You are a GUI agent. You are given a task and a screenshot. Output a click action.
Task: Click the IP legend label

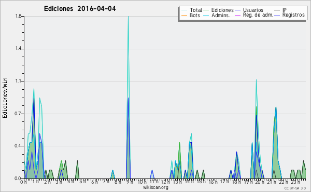pos(285,10)
